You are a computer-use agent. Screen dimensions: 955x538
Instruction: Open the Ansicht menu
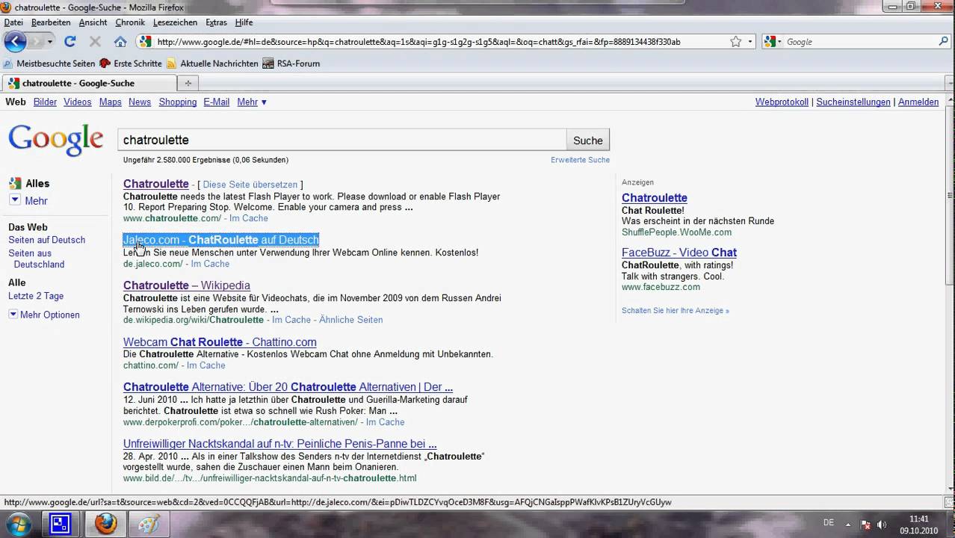coord(93,22)
